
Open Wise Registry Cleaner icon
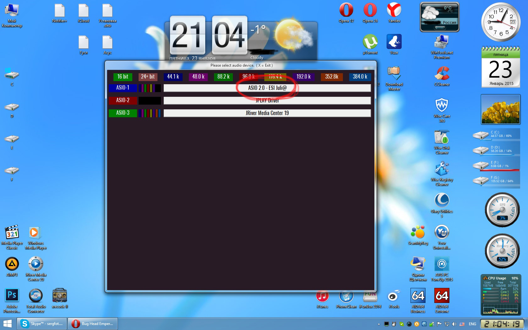442,173
